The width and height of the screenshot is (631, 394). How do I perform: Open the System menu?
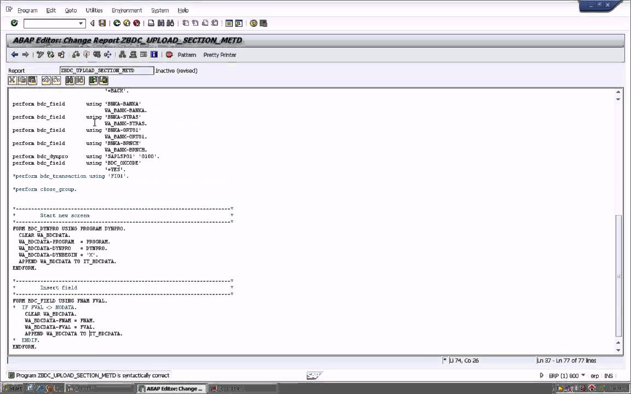click(160, 10)
